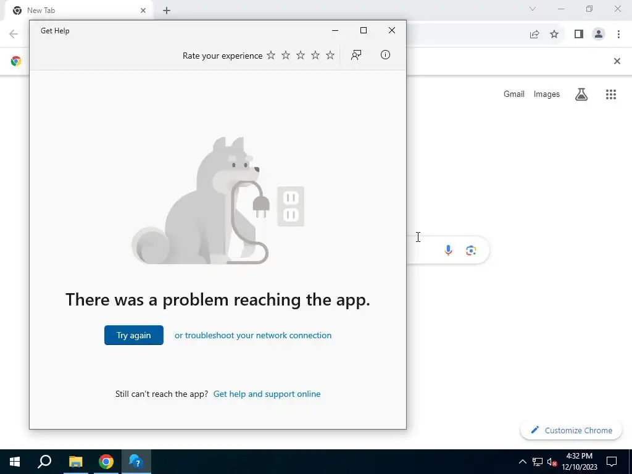Minimize the Get Help window

(x=335, y=31)
